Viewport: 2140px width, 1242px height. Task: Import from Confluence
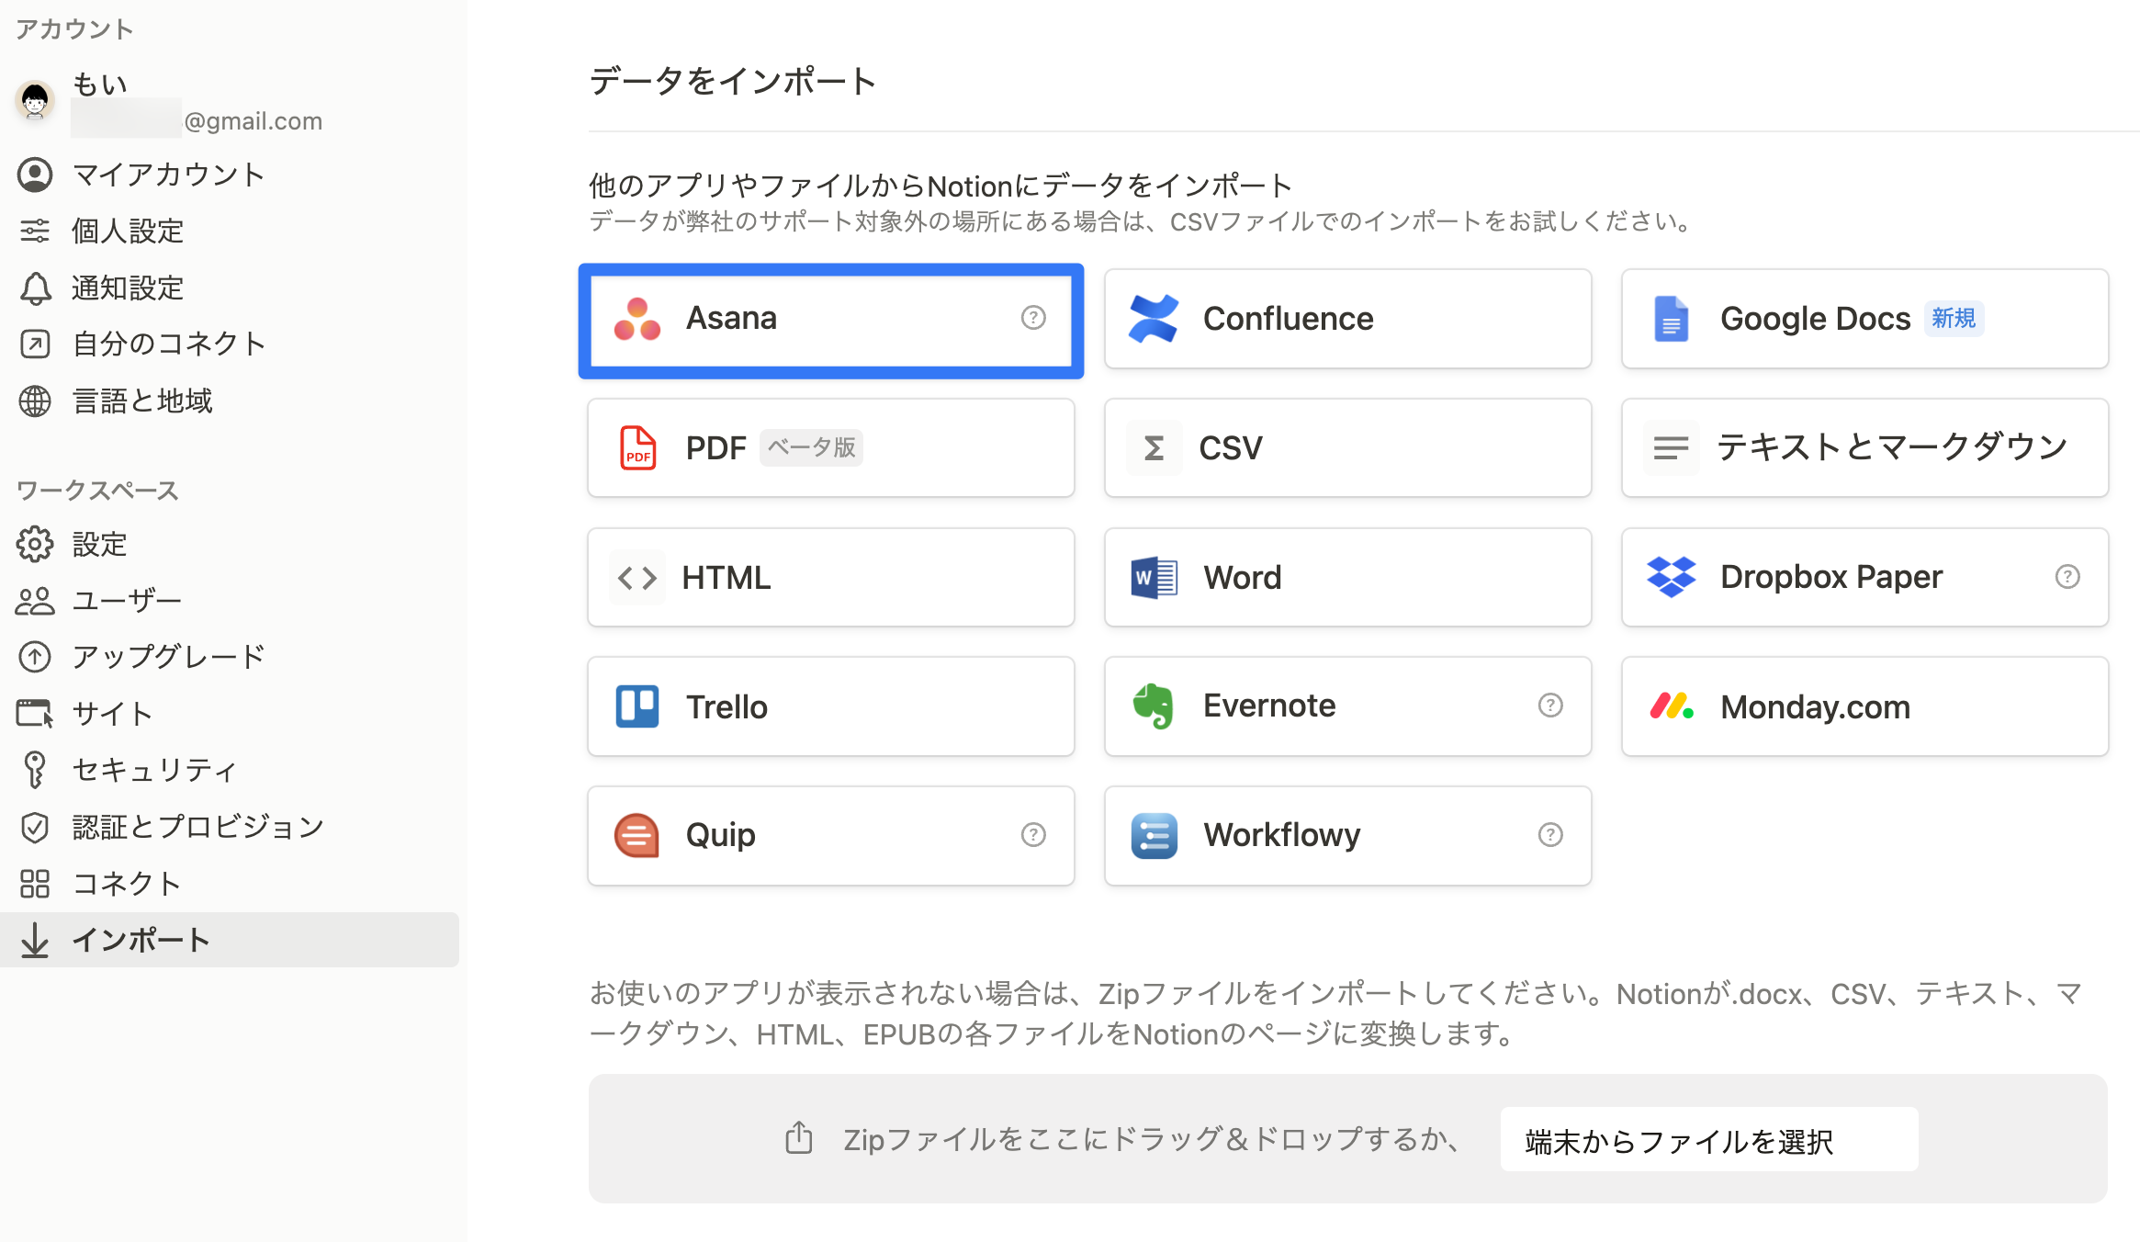tap(1347, 319)
